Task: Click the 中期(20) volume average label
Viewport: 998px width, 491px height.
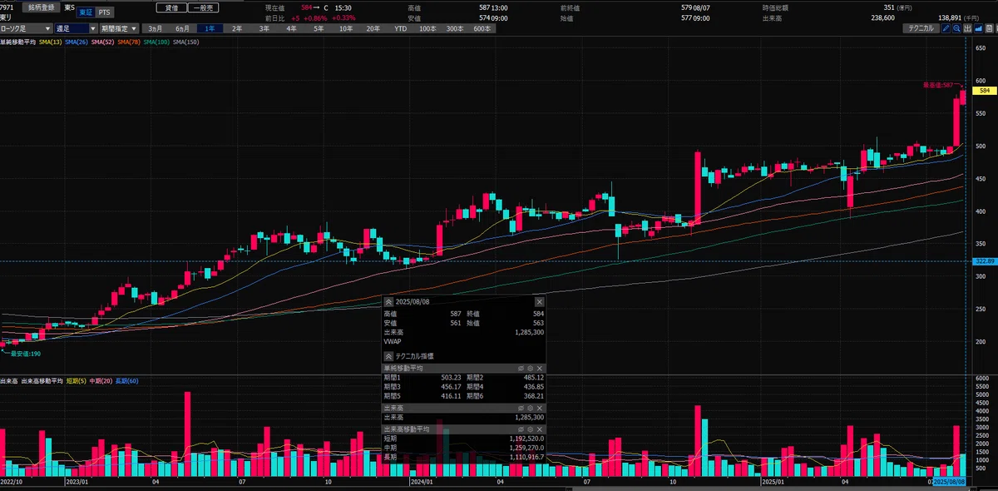Action: tap(101, 380)
